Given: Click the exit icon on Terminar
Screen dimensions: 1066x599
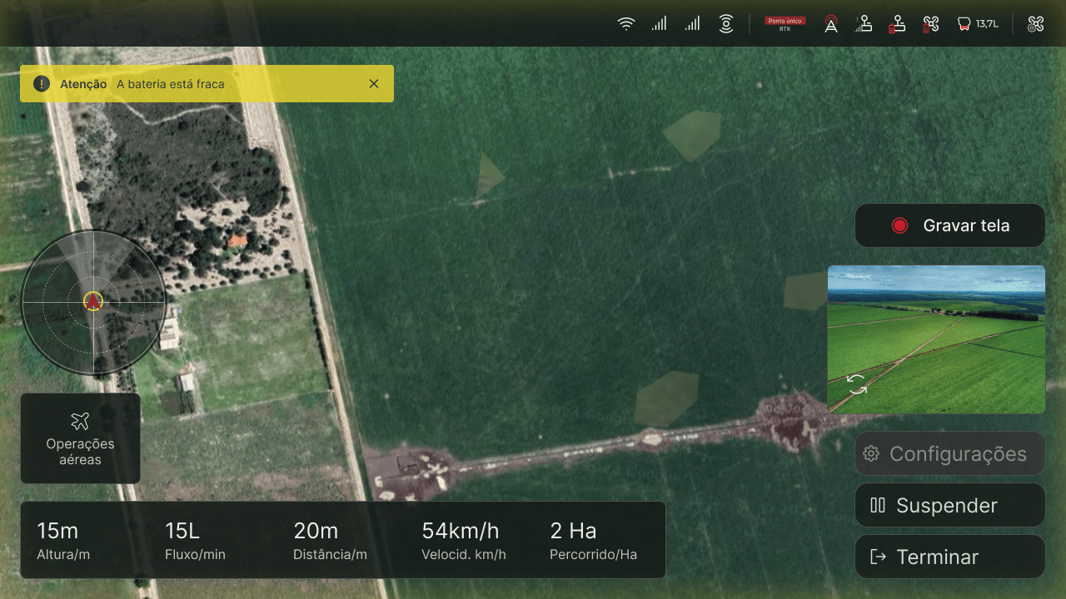Looking at the screenshot, I should 878,557.
